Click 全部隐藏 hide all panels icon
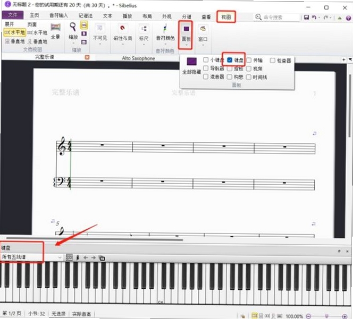 (x=191, y=66)
